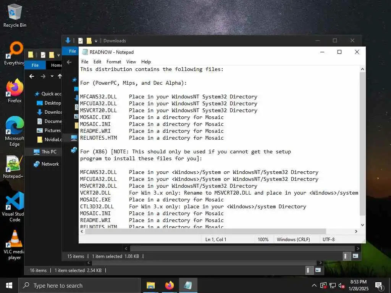Show hidden system tray icons
This screenshot has width=391, height=293.
pyautogui.click(x=314, y=285)
